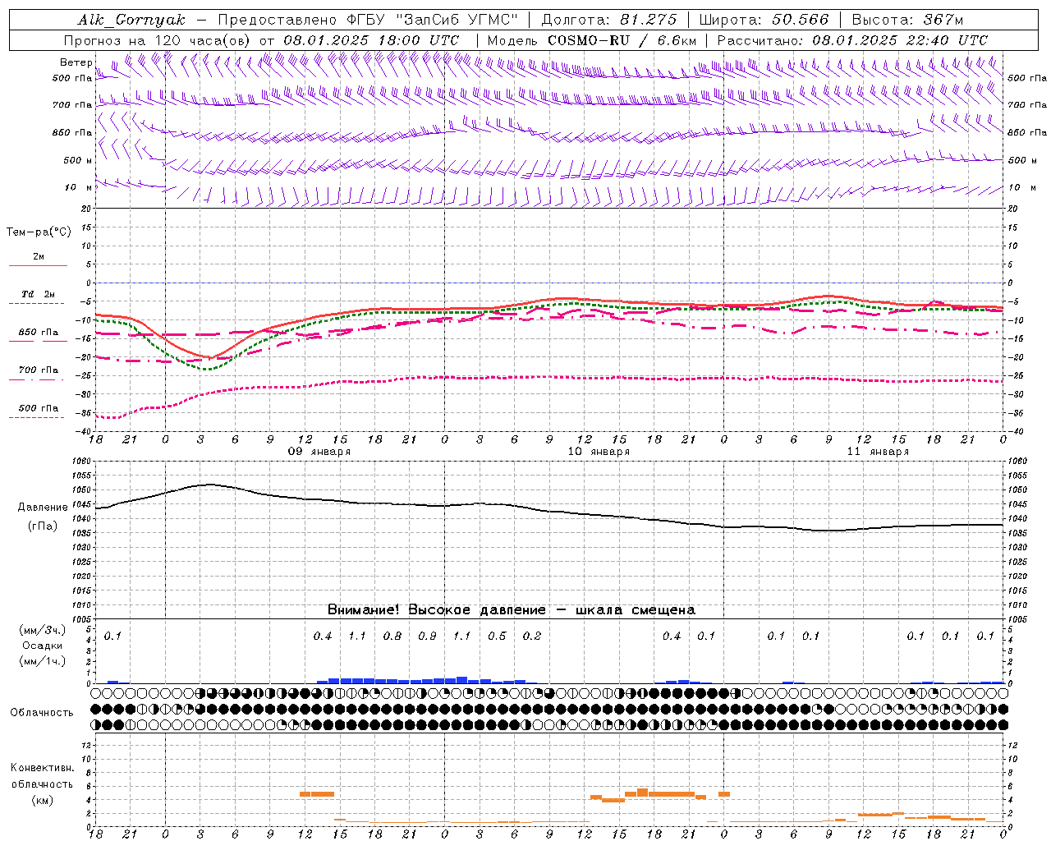
Task: Click the station title Alk_Gornyak
Action: (x=131, y=20)
